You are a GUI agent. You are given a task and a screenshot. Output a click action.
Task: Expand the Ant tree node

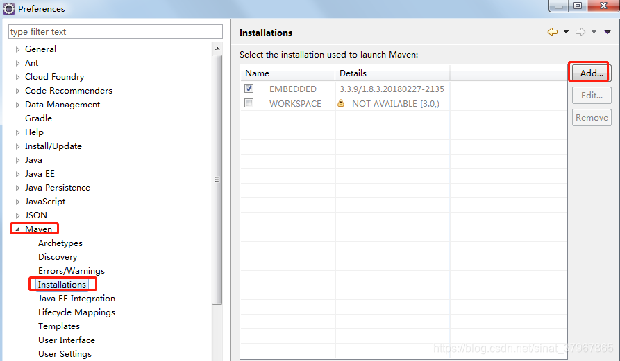point(17,63)
